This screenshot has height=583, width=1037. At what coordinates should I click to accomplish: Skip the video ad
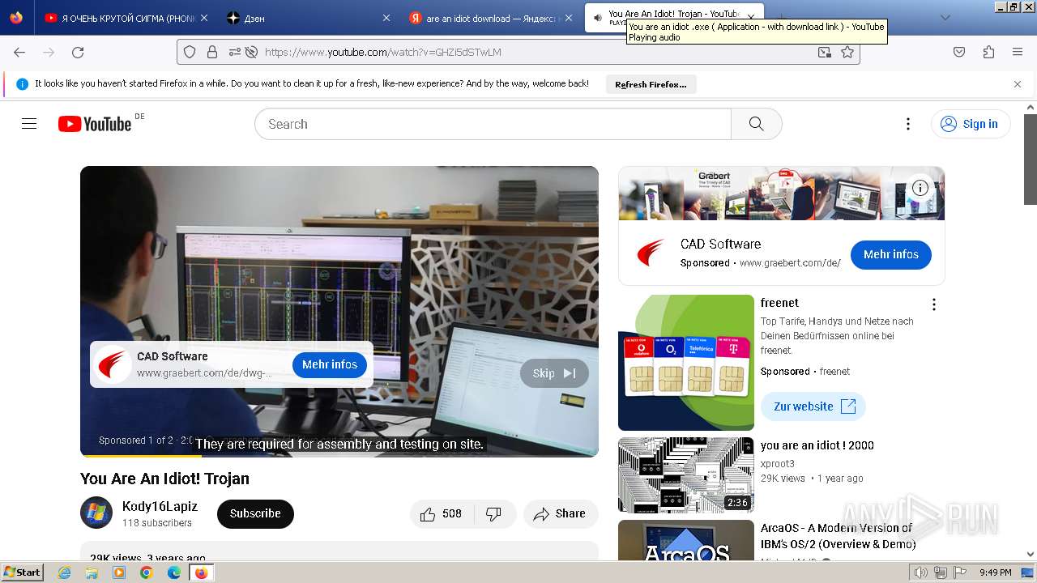[554, 373]
